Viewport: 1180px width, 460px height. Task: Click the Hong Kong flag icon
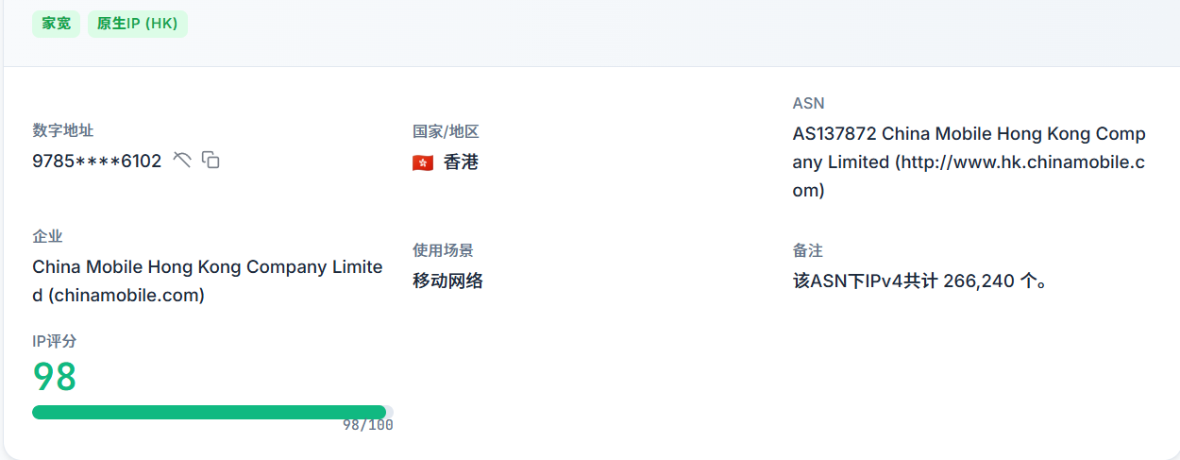point(423,162)
